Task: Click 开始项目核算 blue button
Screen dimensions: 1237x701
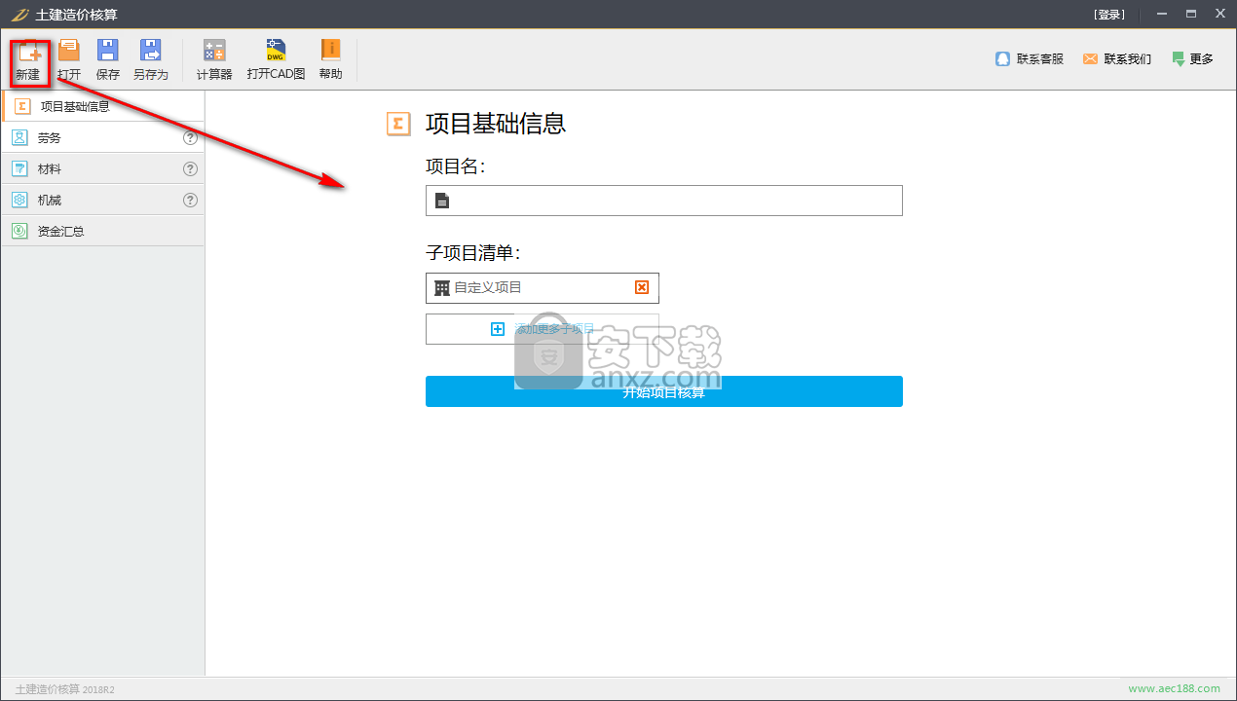Action: pyautogui.click(x=664, y=391)
